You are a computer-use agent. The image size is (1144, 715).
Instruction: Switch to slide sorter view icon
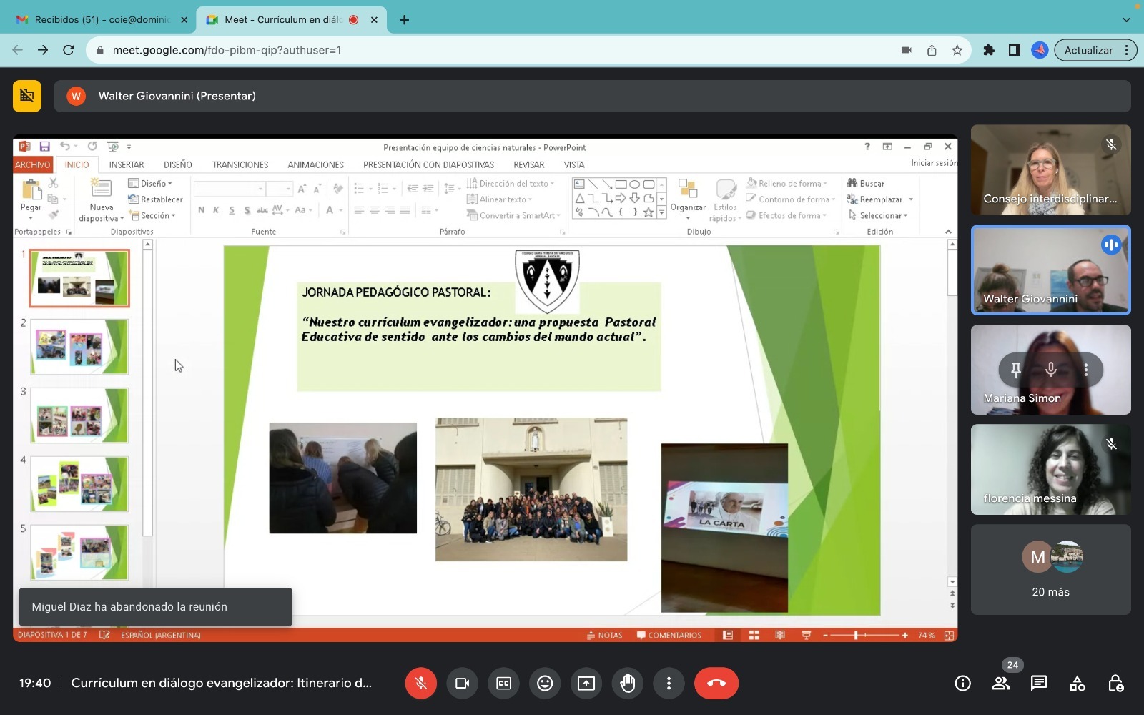point(754,635)
